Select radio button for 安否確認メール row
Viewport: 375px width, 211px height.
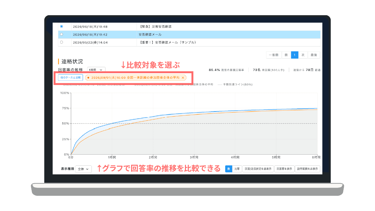click(x=61, y=35)
